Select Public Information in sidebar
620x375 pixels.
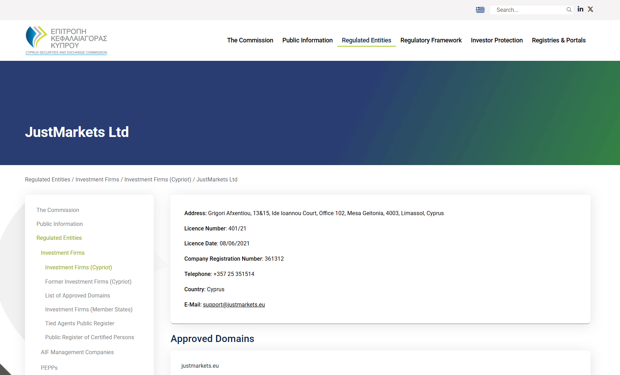point(59,224)
